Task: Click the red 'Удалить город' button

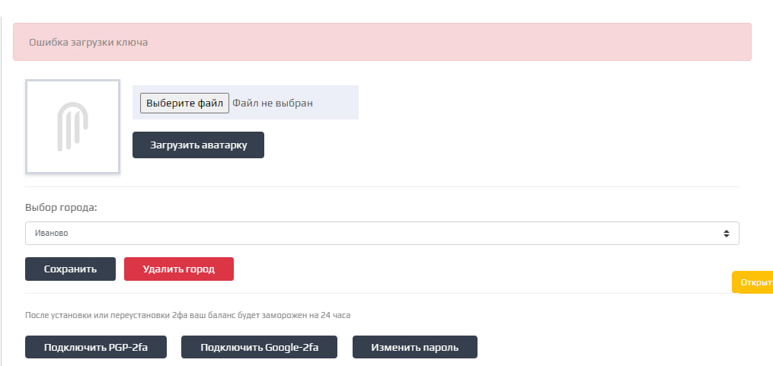Action: pyautogui.click(x=179, y=269)
